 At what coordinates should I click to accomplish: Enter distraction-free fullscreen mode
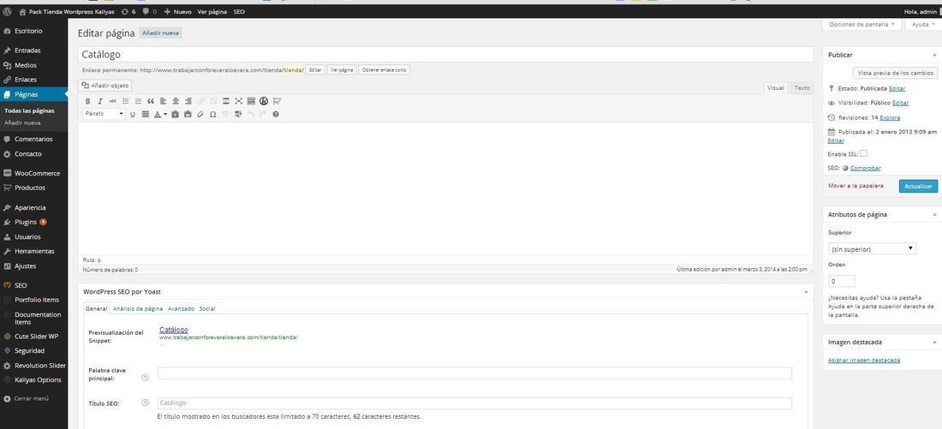point(239,101)
